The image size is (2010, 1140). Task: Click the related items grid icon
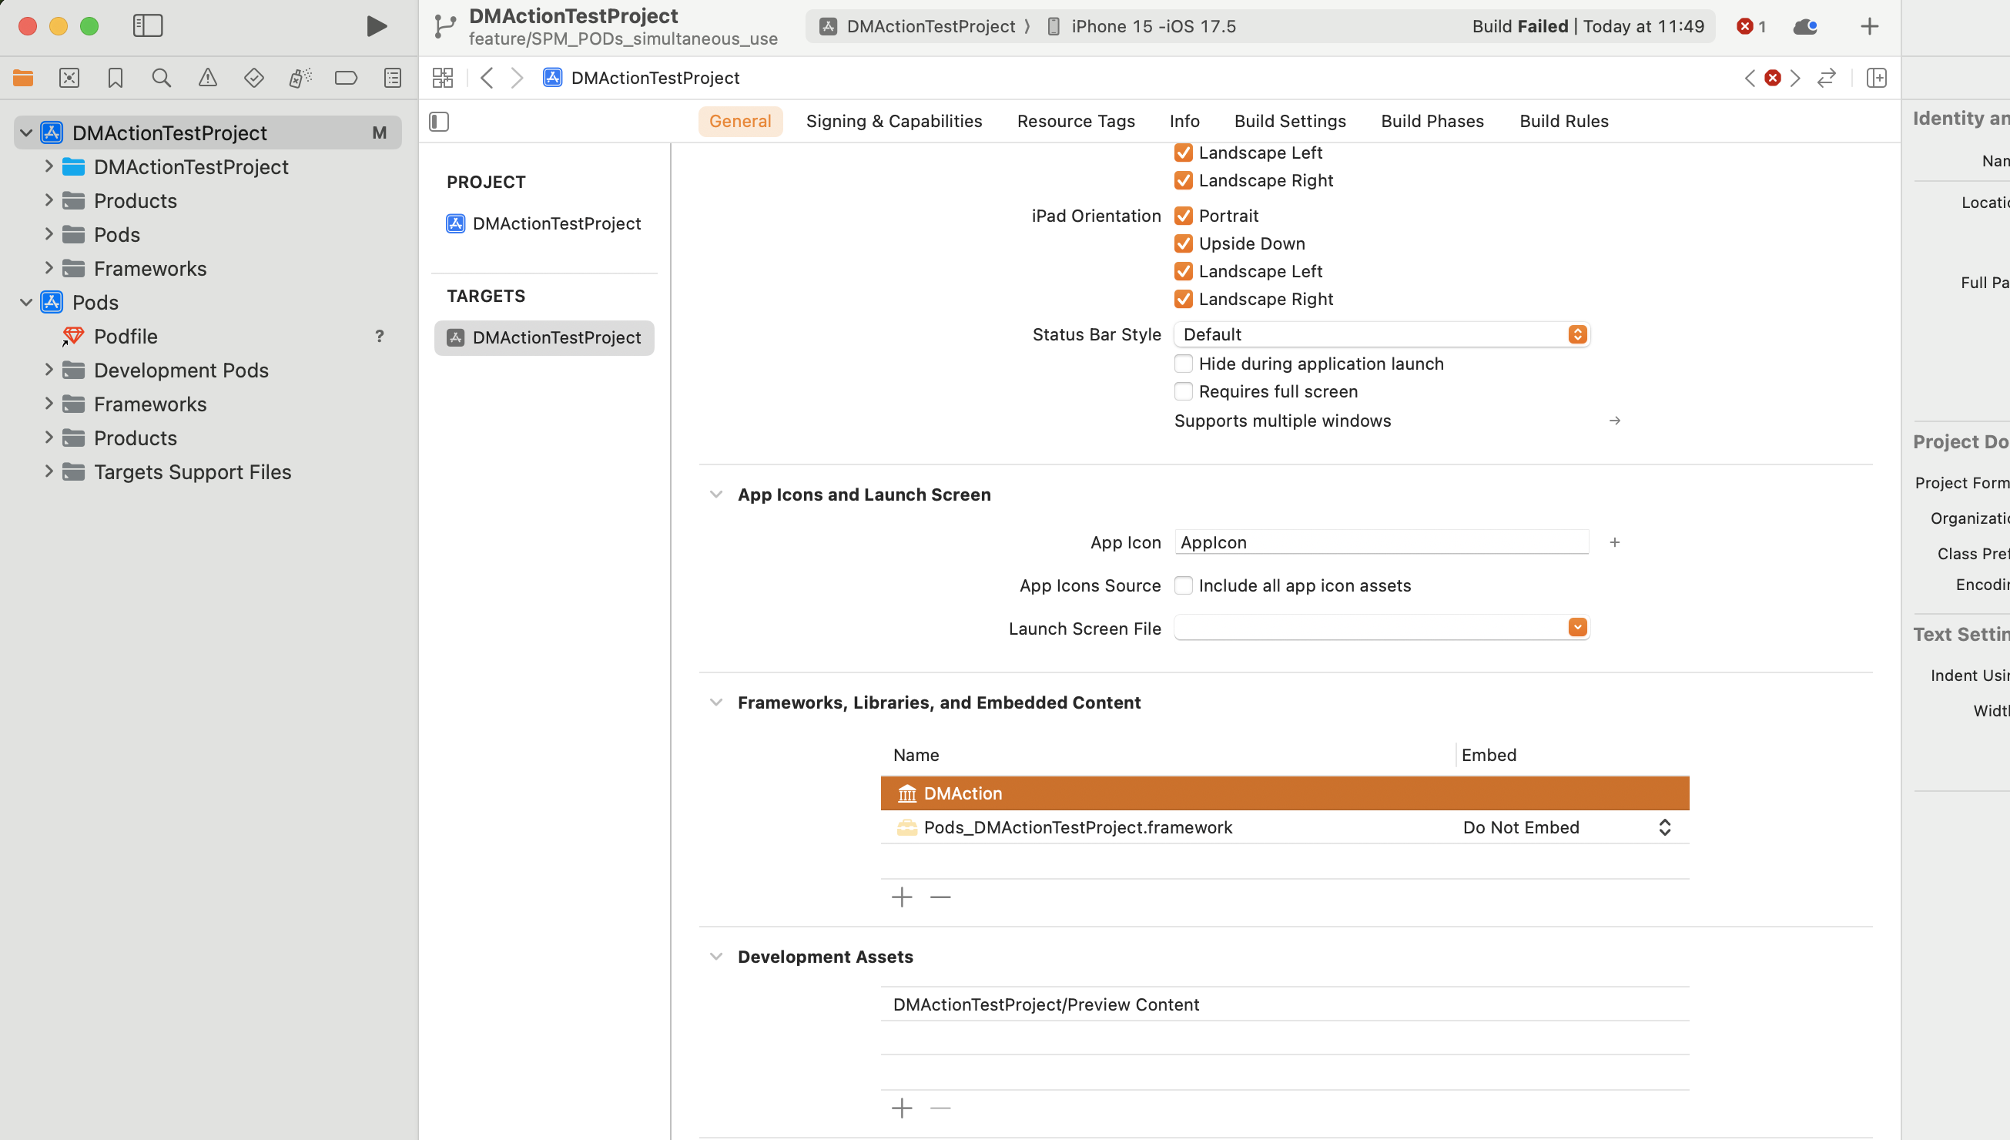pos(443,78)
